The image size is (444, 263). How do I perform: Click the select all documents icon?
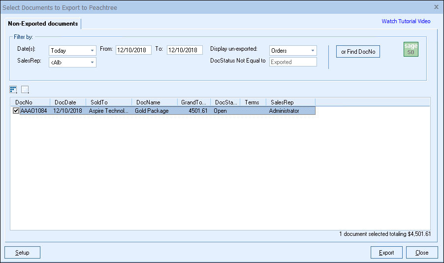tap(13, 89)
